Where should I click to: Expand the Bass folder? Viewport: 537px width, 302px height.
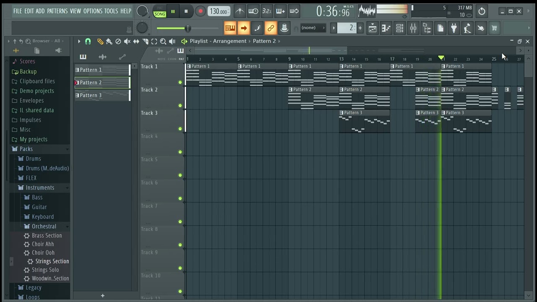pyautogui.click(x=37, y=197)
